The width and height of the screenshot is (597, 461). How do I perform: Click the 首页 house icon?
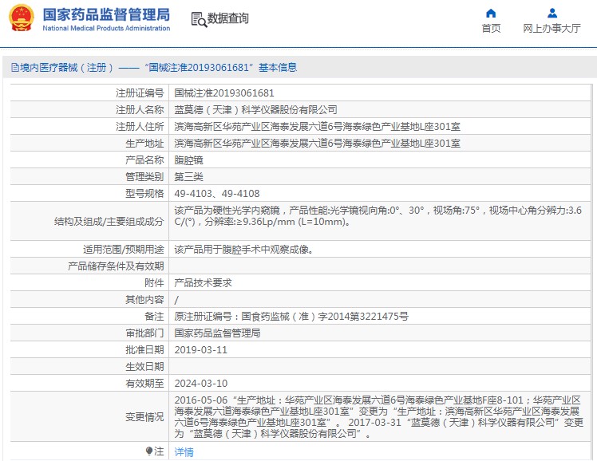[491, 13]
